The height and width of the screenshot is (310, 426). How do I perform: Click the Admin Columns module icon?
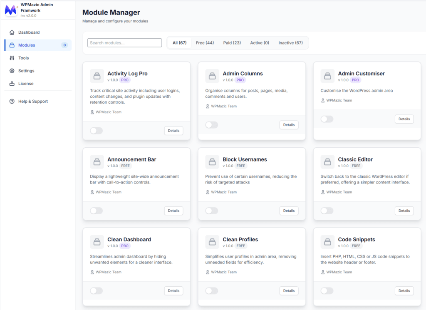click(212, 76)
